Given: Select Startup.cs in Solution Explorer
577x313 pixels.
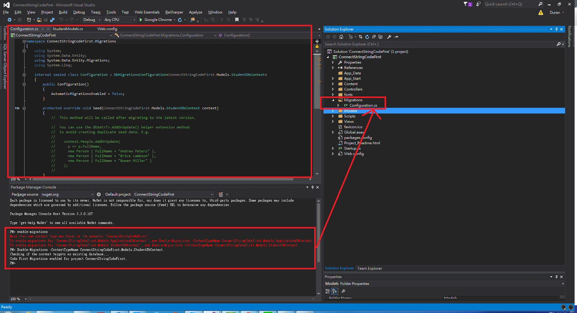Looking at the screenshot, I should (x=352, y=148).
